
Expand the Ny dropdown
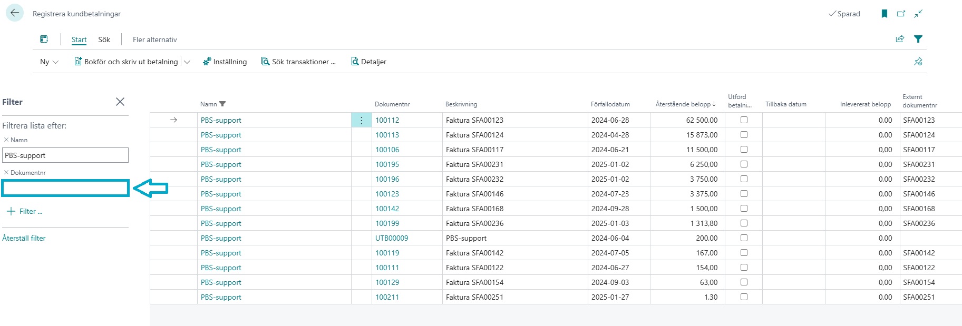tap(49, 62)
